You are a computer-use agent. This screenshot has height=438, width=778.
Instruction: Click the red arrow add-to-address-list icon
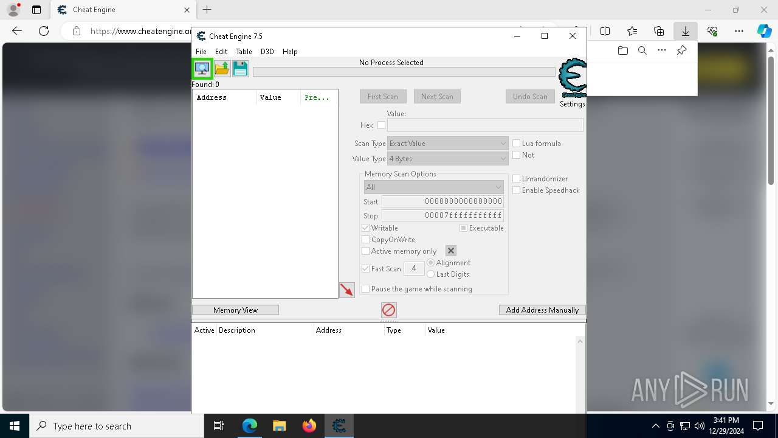point(347,290)
